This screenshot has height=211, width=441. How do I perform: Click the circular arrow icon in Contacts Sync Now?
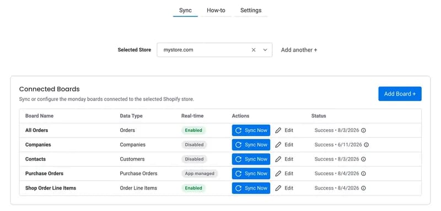point(239,159)
